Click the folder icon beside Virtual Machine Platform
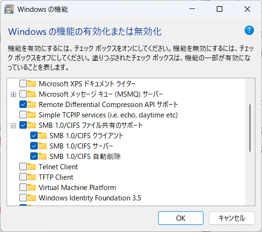This screenshot has height=232, width=262. [x=32, y=187]
